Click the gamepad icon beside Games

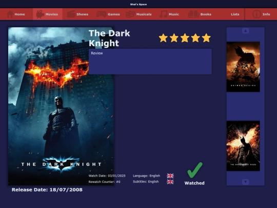[x=101, y=14]
